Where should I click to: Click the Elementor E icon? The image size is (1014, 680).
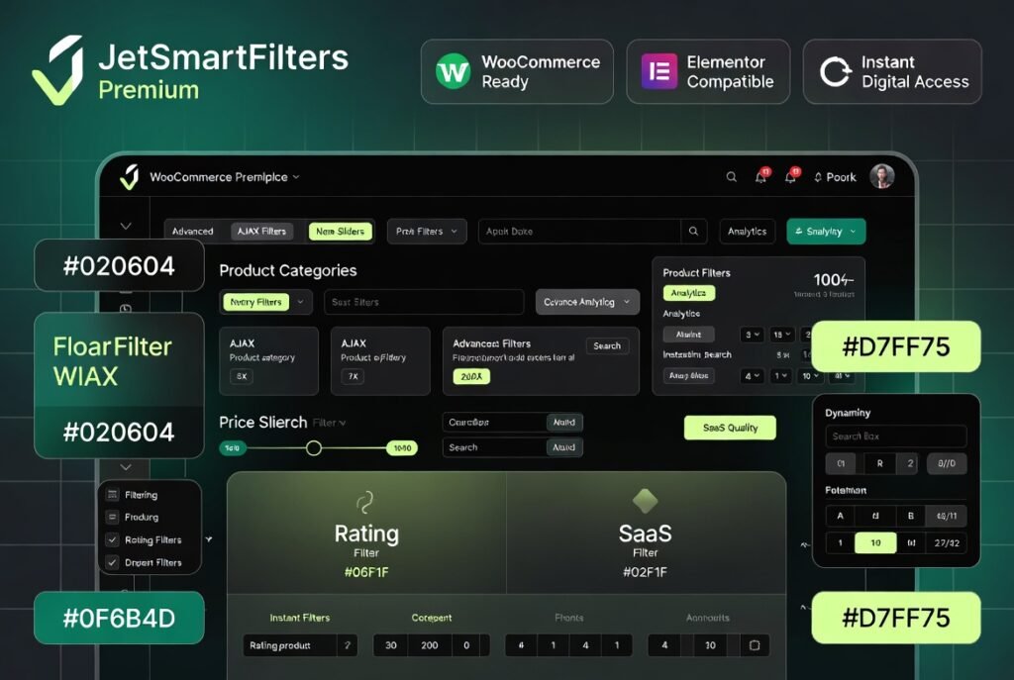click(659, 71)
